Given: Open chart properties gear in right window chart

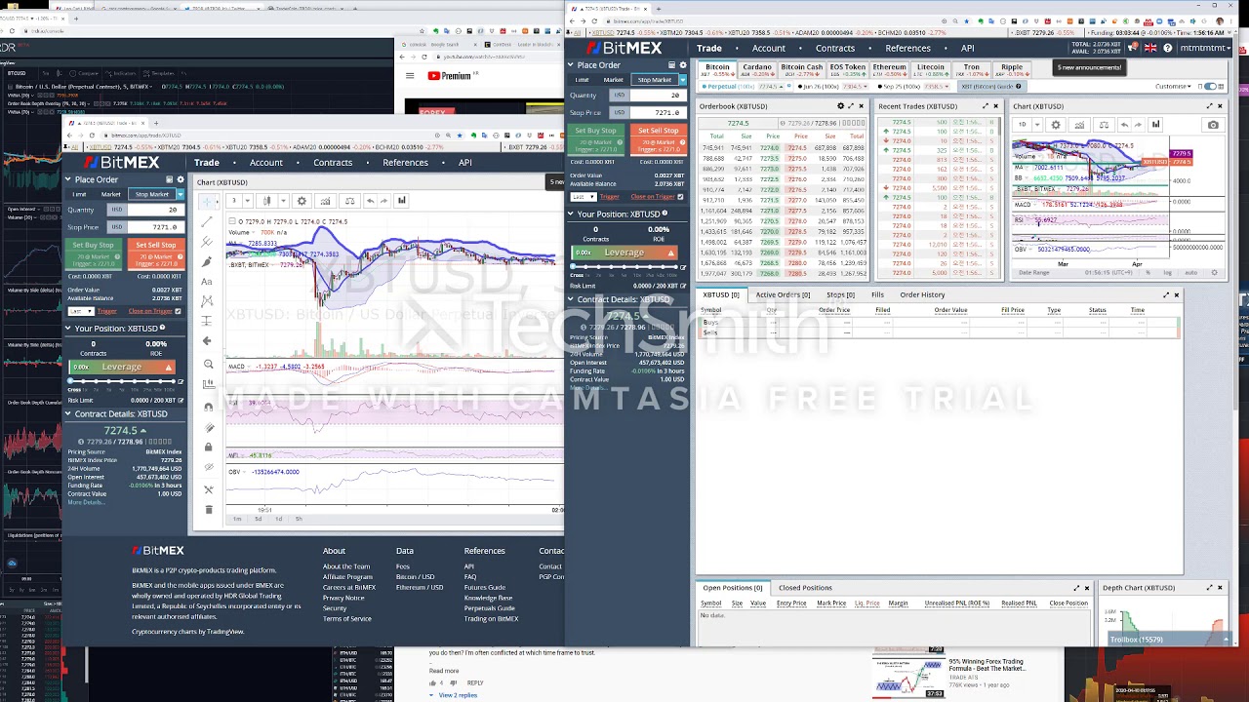Looking at the screenshot, I should (x=1055, y=125).
